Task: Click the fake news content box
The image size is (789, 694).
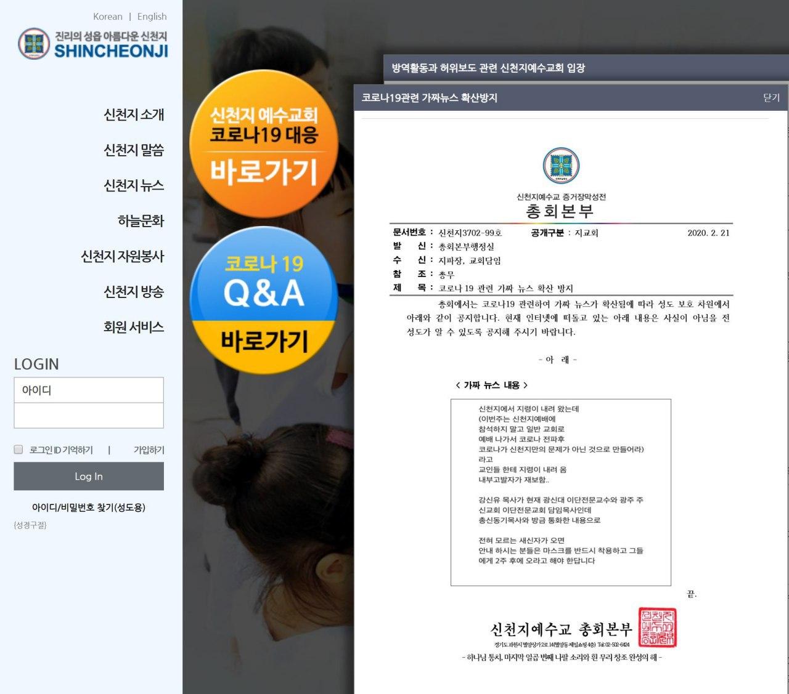Action: (x=561, y=492)
